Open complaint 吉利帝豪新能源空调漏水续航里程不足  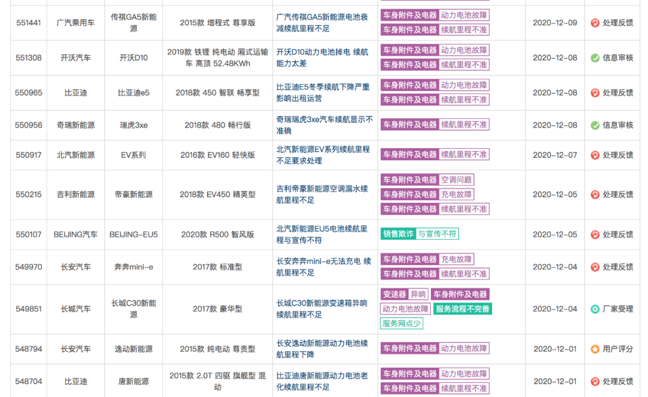(x=322, y=194)
